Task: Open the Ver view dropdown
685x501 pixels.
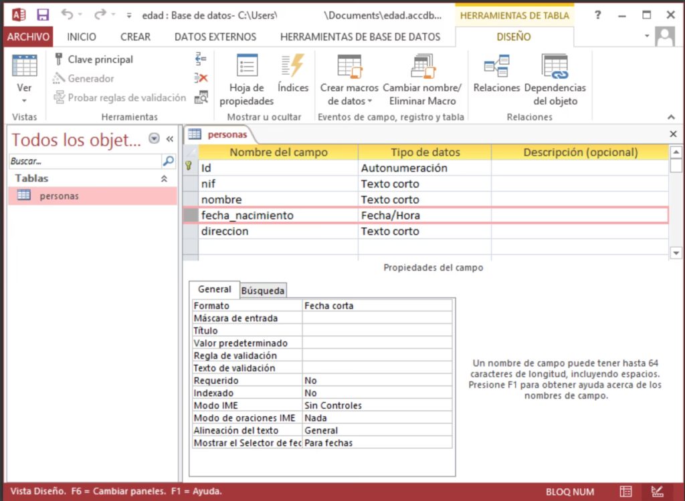Action: tap(24, 100)
